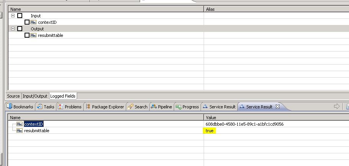Open the Progress view tab
The image size is (349, 166).
[x=187, y=107]
